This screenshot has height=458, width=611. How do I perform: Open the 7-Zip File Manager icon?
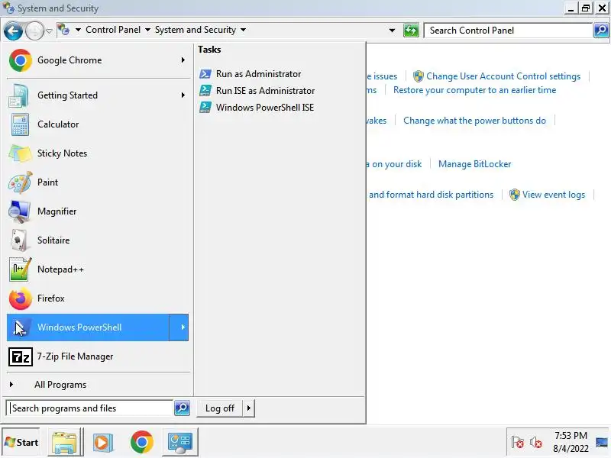tap(21, 356)
